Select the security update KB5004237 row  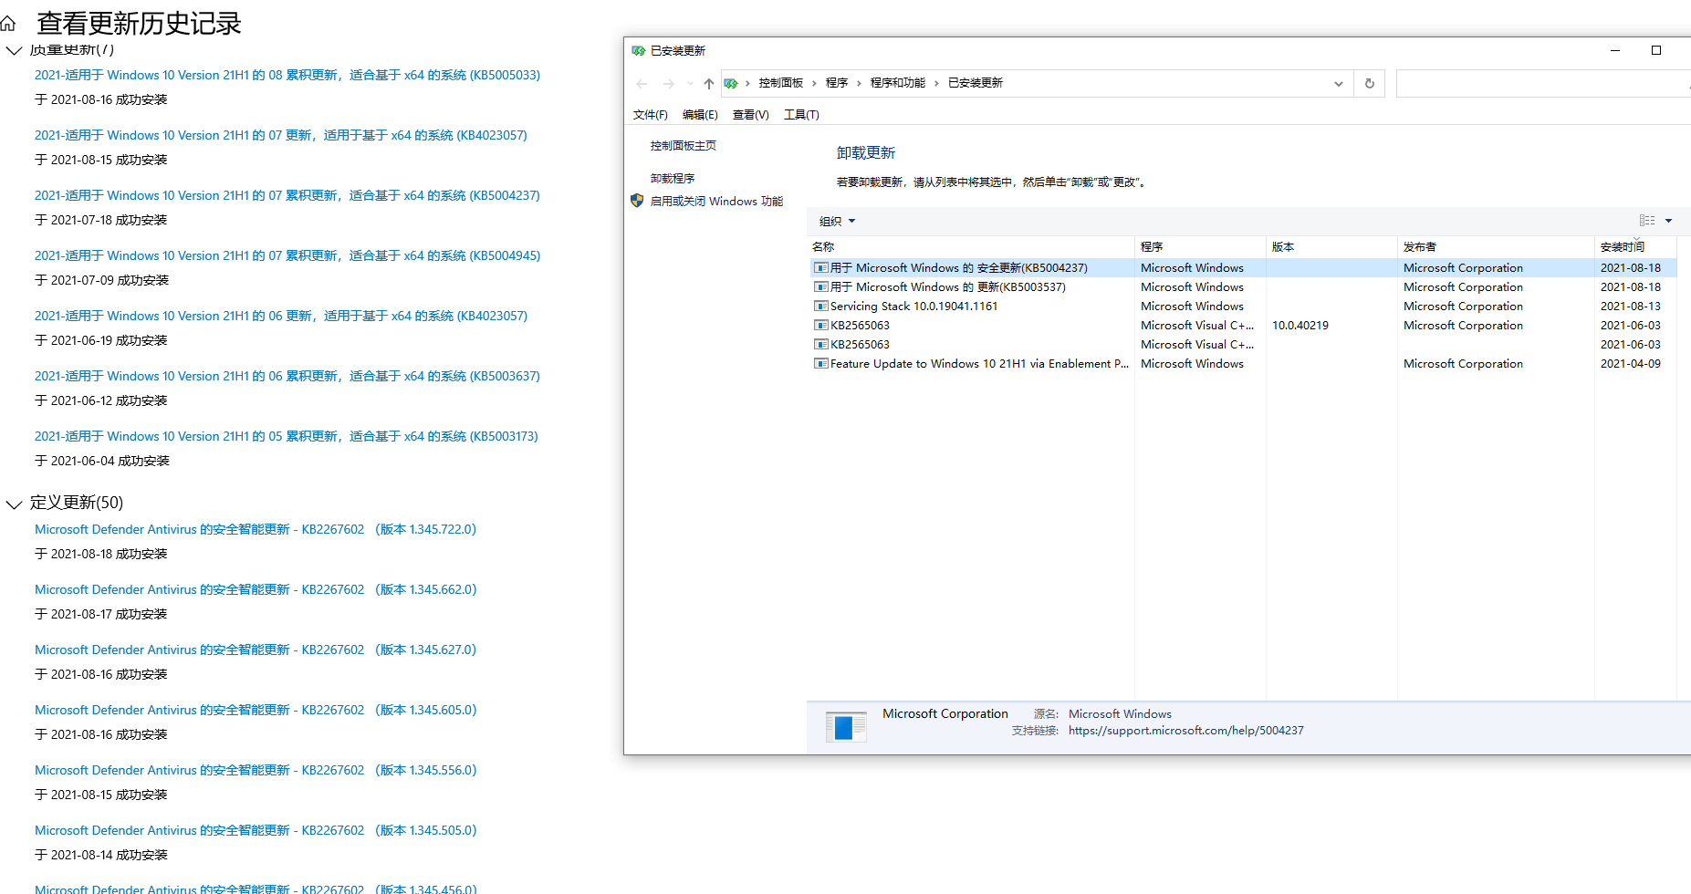[1243, 268]
